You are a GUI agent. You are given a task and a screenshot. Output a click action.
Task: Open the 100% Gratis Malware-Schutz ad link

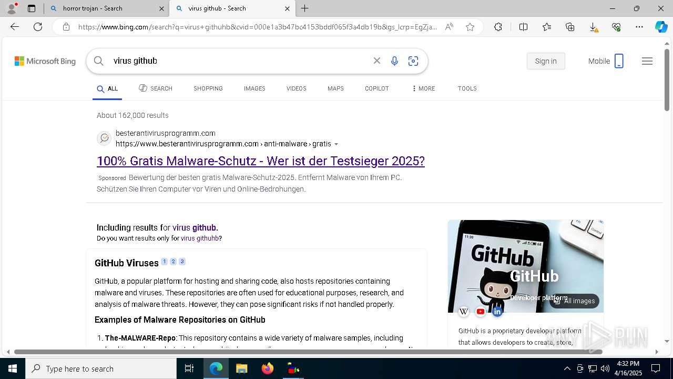pyautogui.click(x=261, y=161)
